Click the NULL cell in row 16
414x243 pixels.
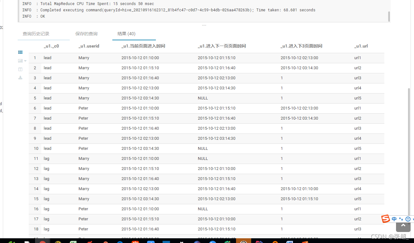point(203,209)
